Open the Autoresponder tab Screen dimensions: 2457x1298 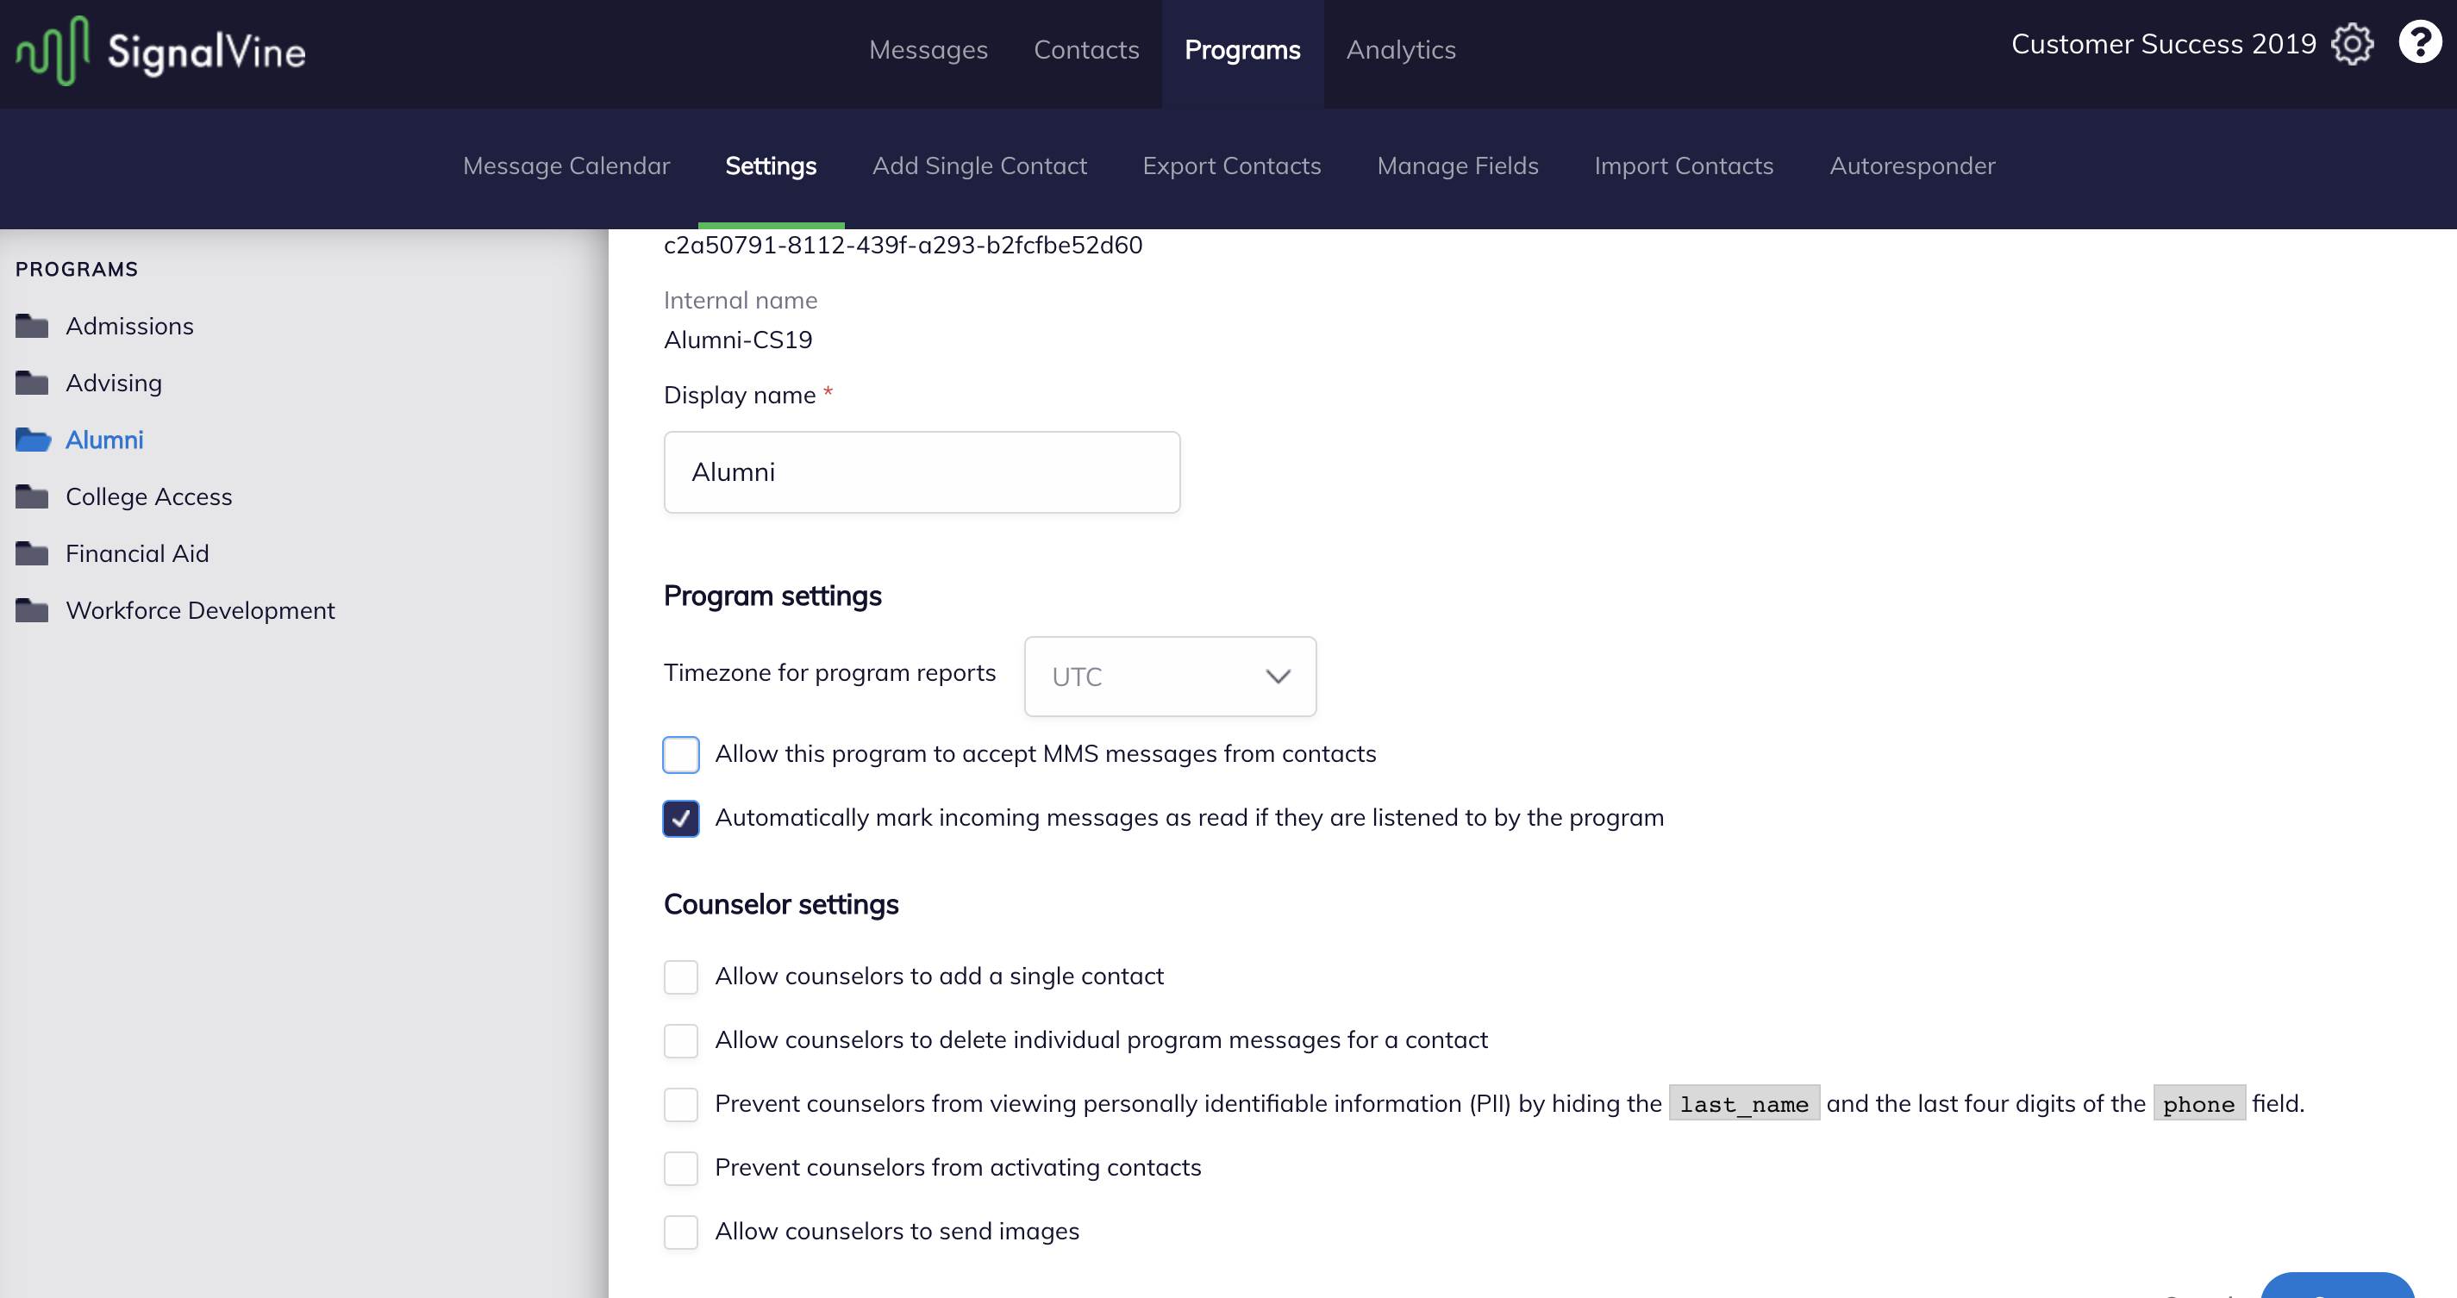tap(1911, 166)
